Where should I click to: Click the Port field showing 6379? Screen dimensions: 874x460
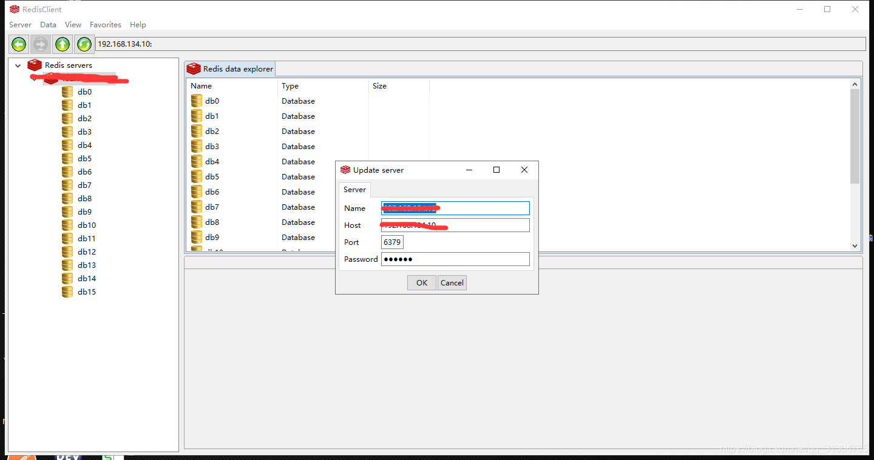point(392,242)
